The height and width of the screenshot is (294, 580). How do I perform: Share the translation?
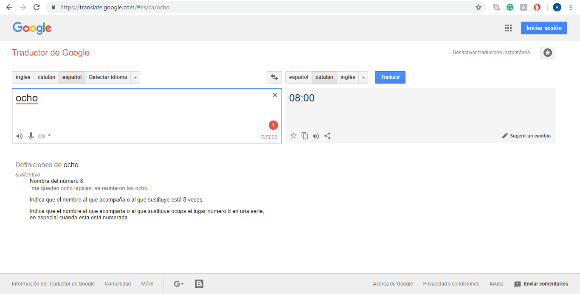(x=327, y=136)
